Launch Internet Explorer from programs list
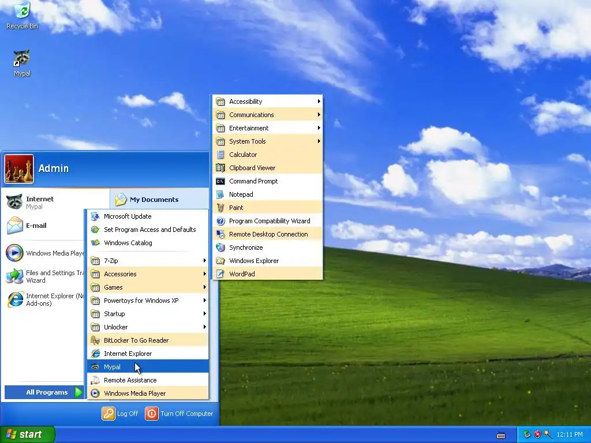 (148, 354)
